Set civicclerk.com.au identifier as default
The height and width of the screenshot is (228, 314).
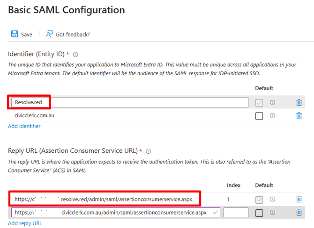pos(259,116)
